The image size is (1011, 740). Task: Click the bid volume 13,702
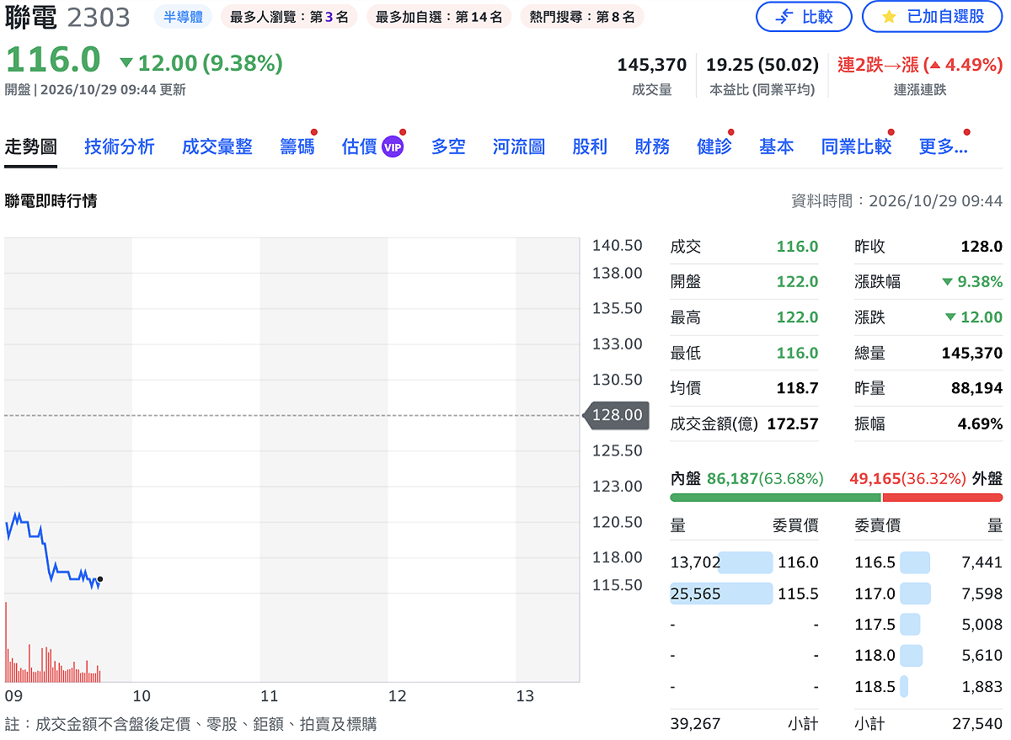[x=695, y=562]
